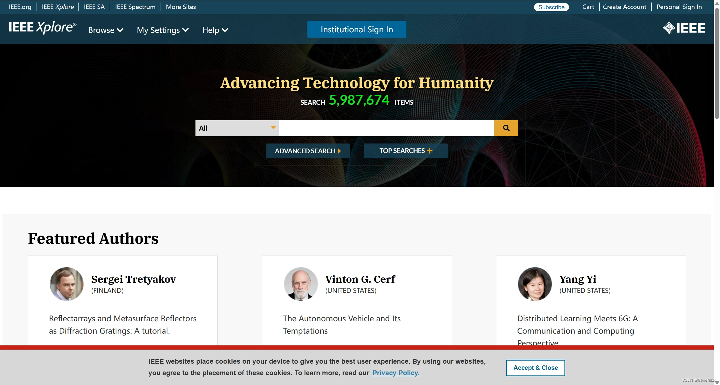Open the IEEE Xplore top-bar link

(58, 7)
